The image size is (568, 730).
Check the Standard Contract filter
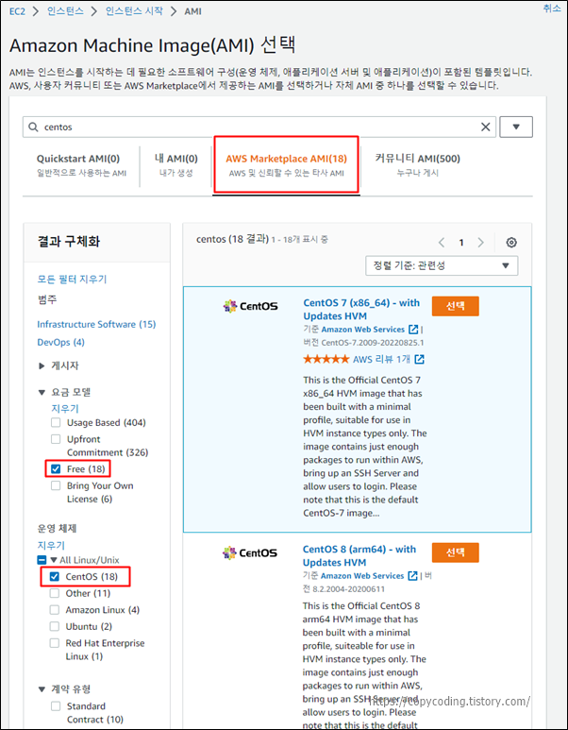tap(56, 706)
